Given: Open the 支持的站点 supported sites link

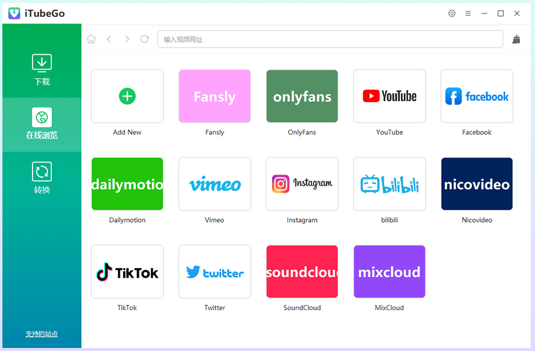Looking at the screenshot, I should (x=41, y=334).
